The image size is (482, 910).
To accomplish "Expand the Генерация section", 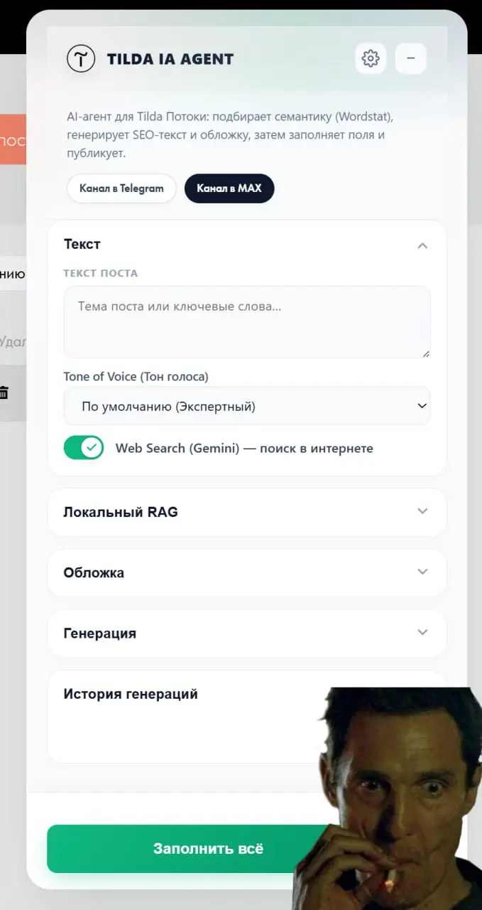I will click(247, 633).
